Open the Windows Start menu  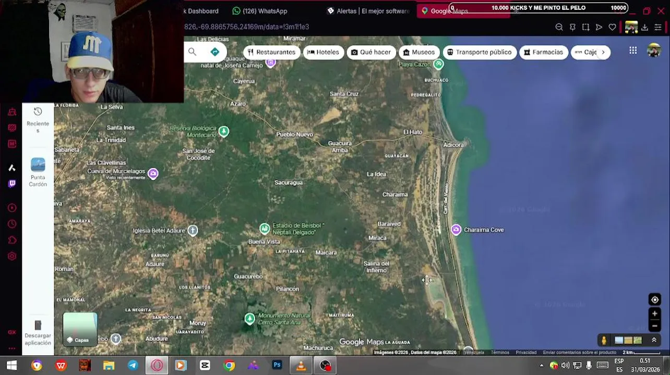(x=11, y=366)
